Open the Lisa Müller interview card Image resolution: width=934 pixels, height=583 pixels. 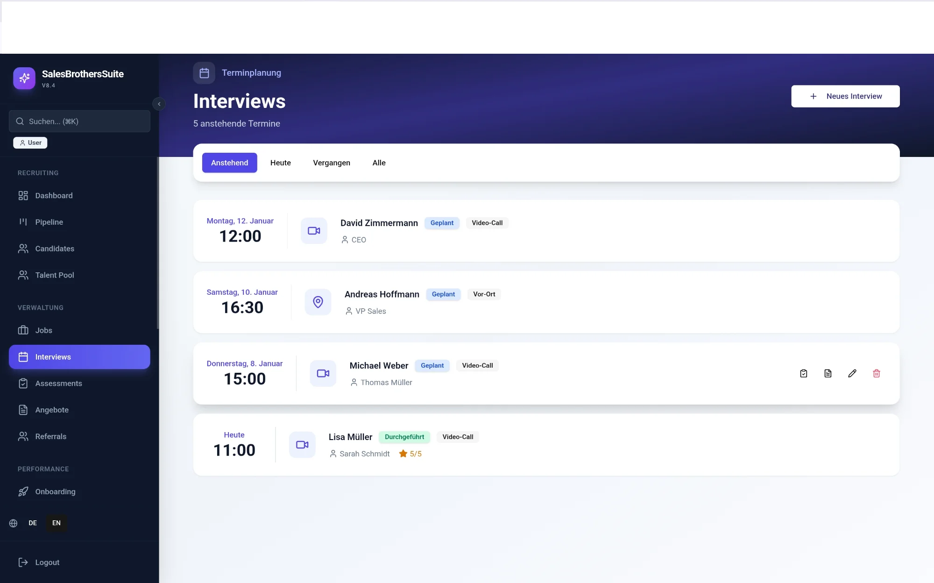click(x=607, y=445)
